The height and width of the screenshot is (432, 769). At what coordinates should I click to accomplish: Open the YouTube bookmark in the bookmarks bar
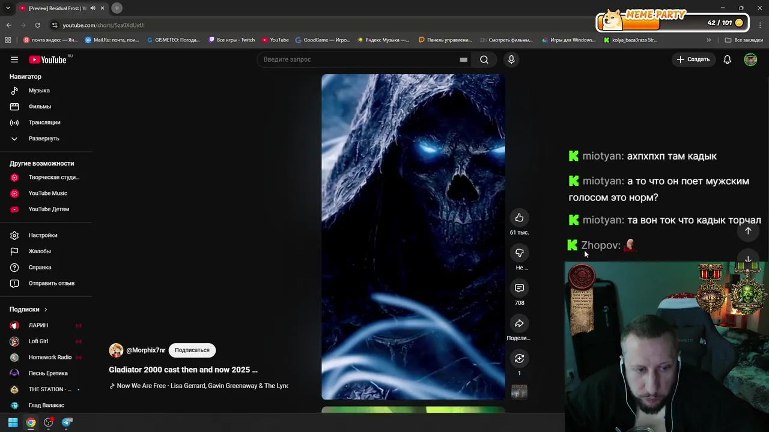point(275,40)
